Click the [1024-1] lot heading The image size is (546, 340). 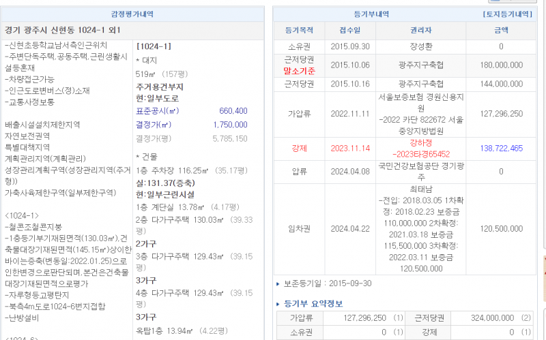tap(154, 46)
